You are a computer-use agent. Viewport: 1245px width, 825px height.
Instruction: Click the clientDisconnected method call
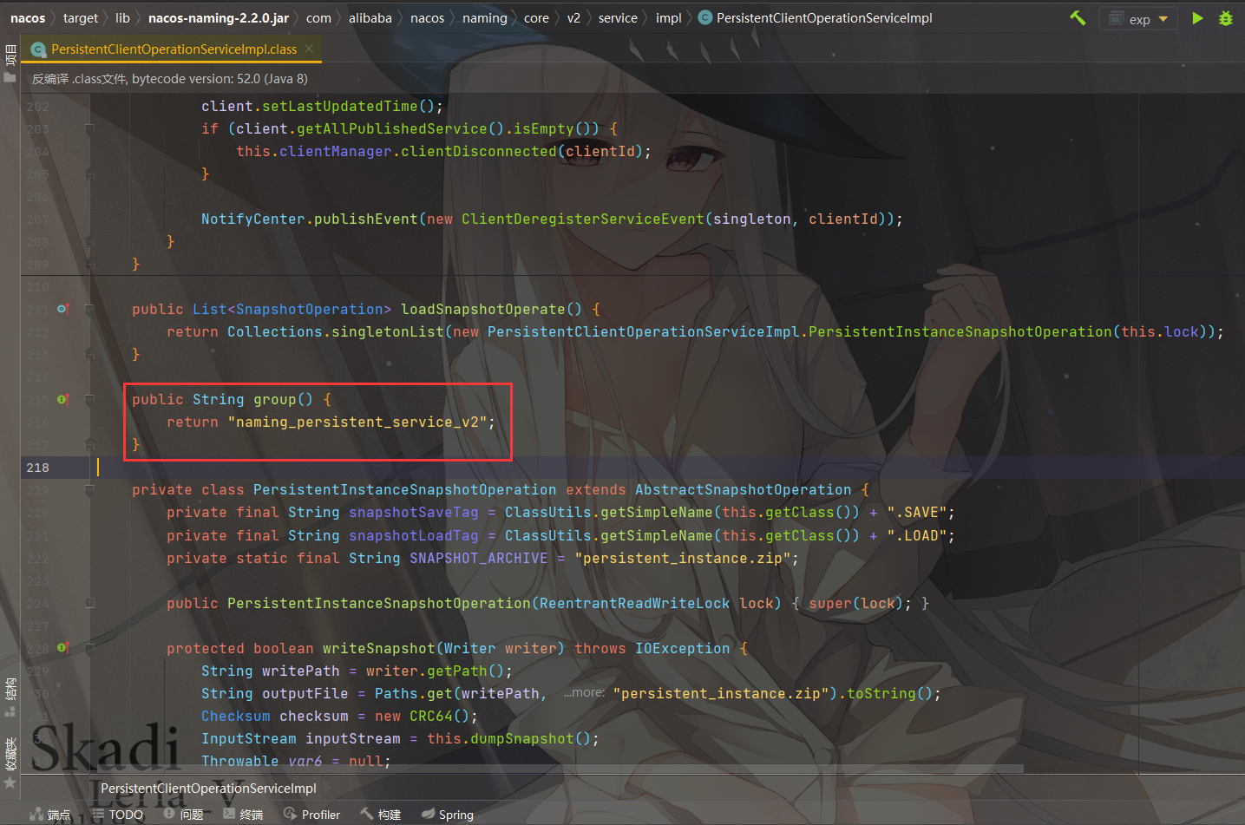[479, 152]
